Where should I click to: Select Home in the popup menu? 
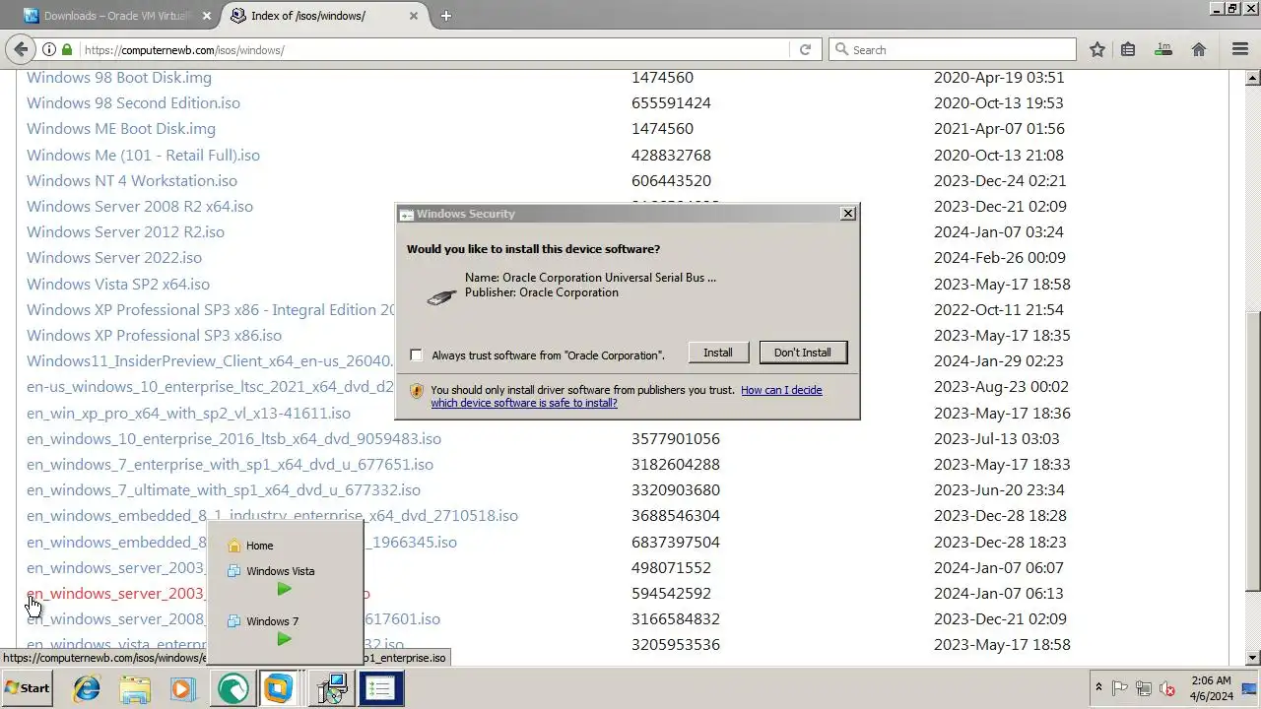[x=259, y=546]
